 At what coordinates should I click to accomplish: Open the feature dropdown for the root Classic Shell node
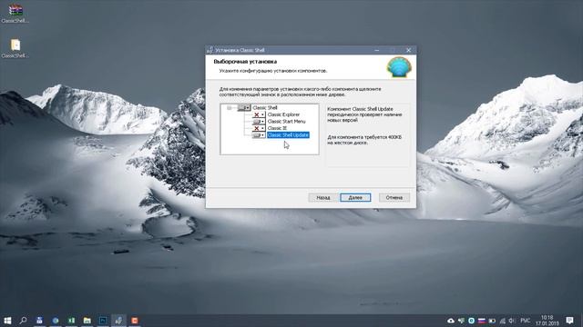pos(244,107)
